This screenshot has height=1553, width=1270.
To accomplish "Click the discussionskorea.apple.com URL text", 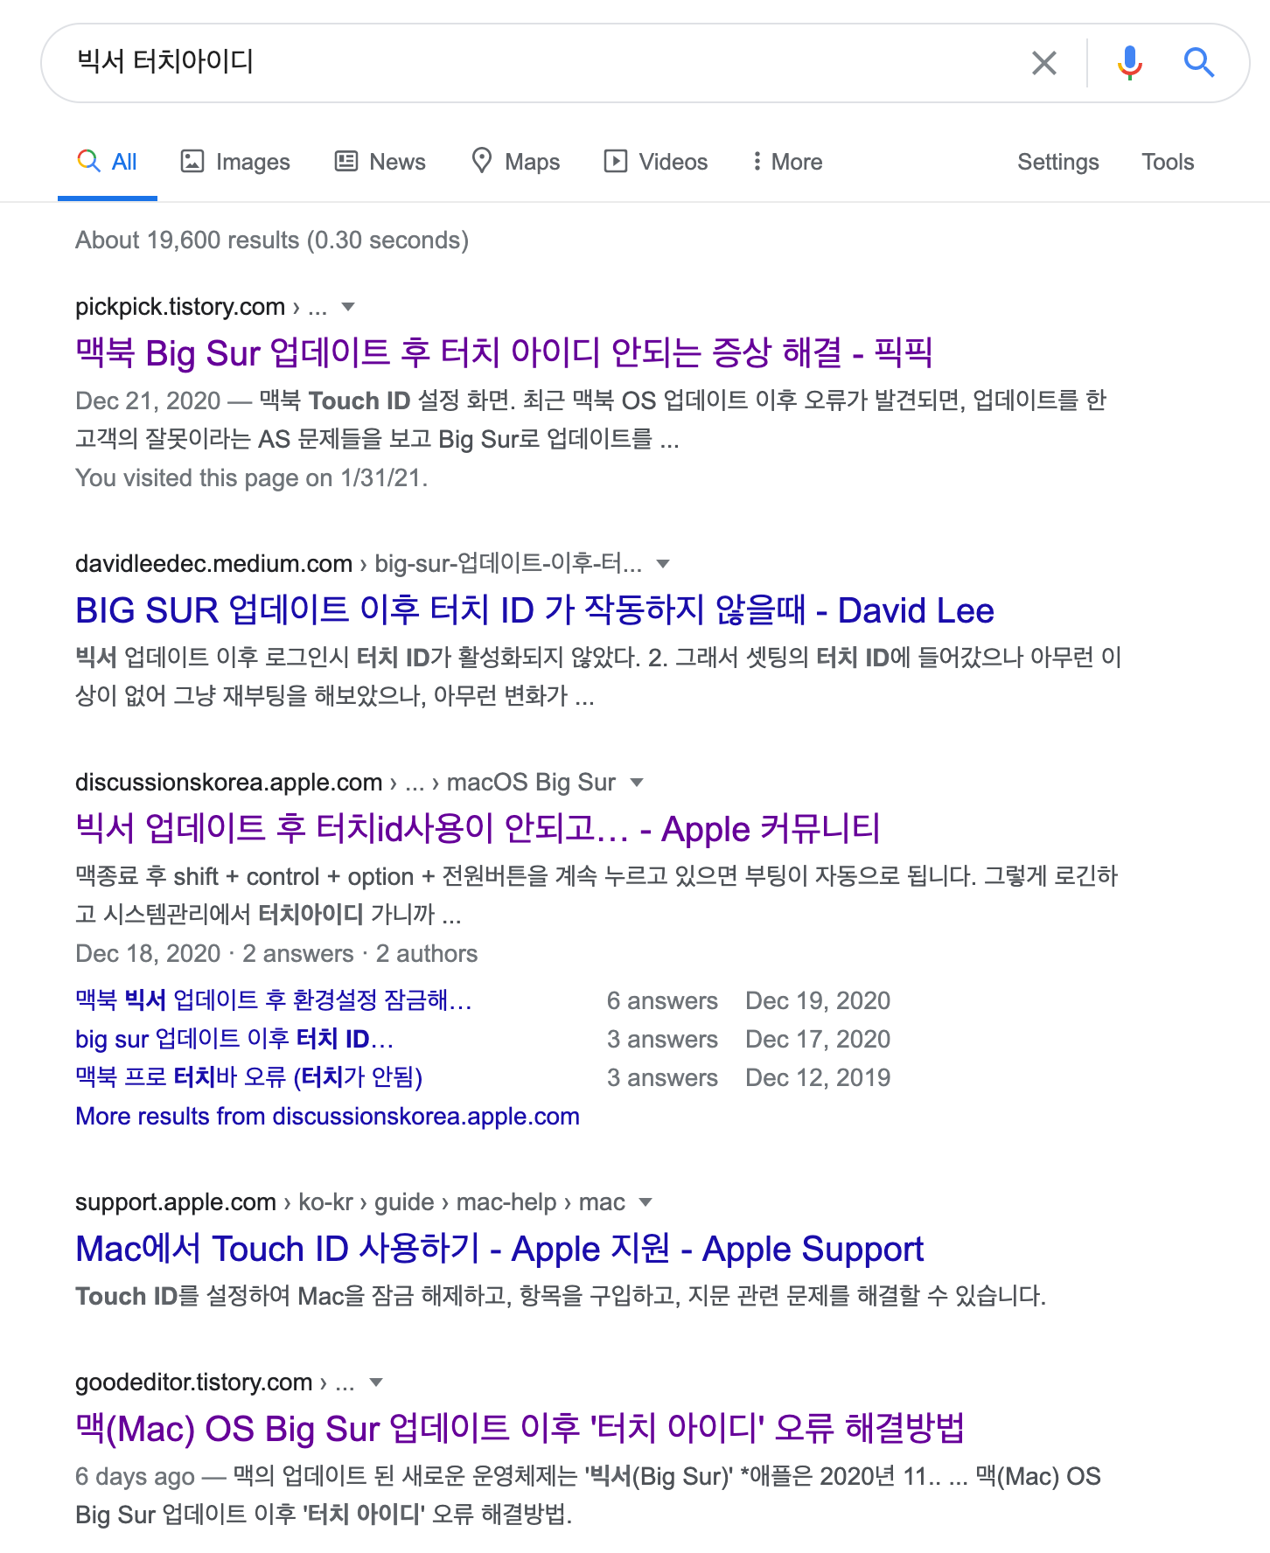I will point(229,783).
